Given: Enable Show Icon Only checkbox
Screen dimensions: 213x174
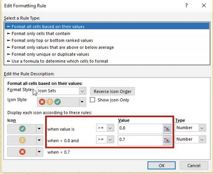Looking at the screenshot, I should tap(92, 100).
